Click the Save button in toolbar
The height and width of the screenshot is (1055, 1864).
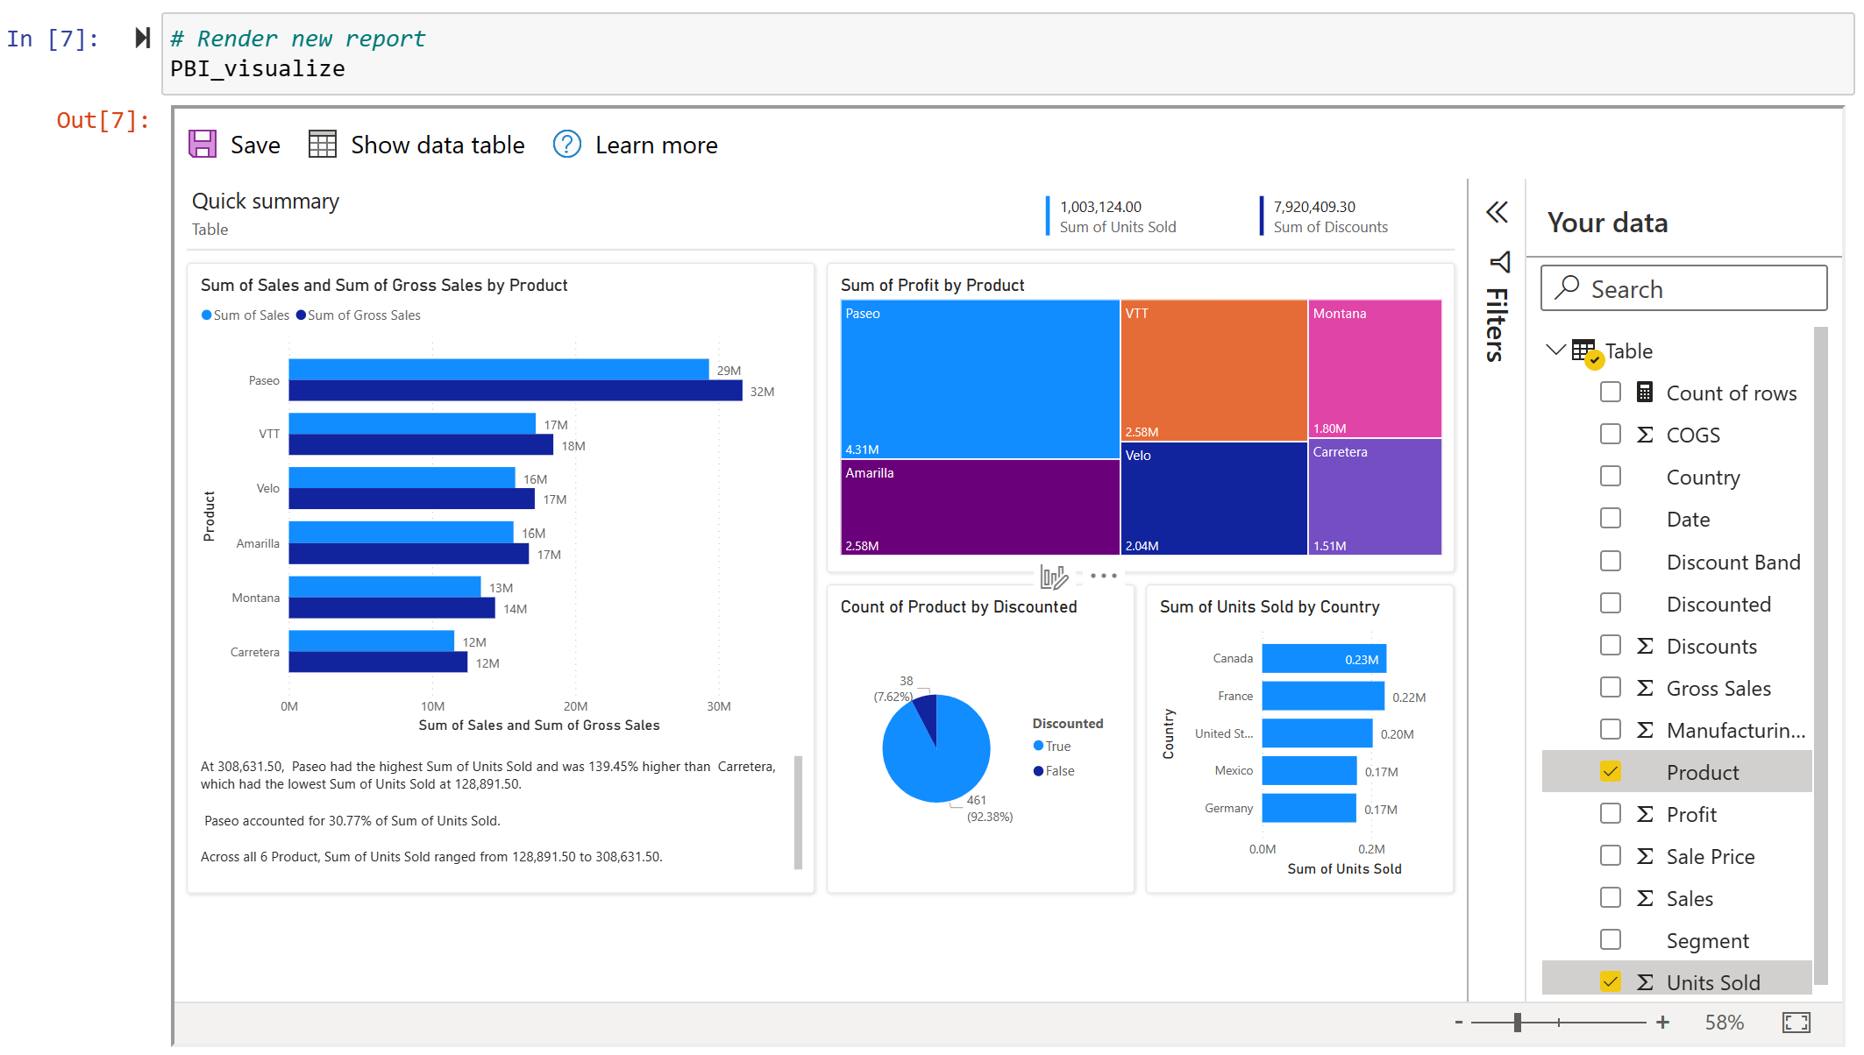(x=236, y=145)
